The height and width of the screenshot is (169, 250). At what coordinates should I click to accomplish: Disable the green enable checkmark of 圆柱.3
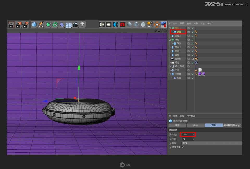(x=193, y=35)
